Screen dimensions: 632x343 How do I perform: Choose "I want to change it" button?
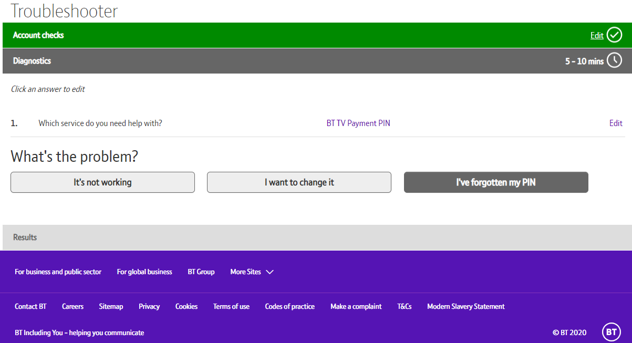tap(299, 182)
